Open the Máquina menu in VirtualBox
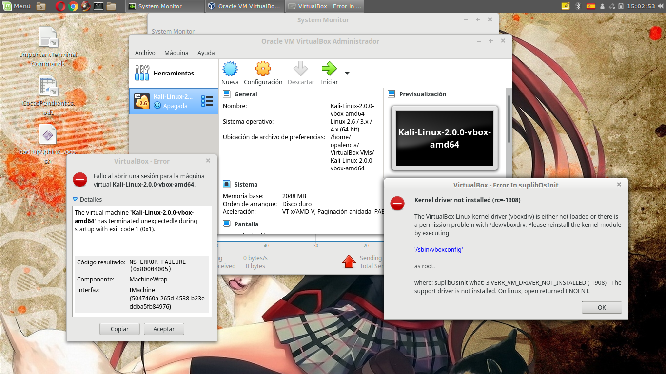This screenshot has height=374, width=666. 176,53
